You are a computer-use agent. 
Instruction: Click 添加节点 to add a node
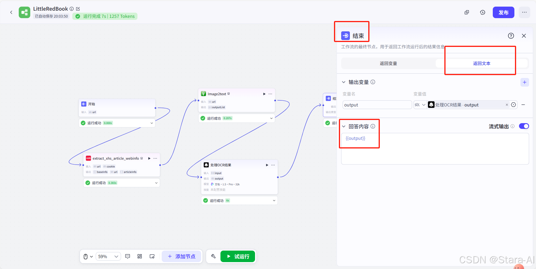point(182,256)
